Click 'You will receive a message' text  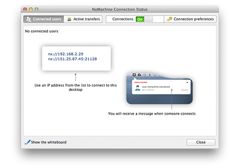152,114
